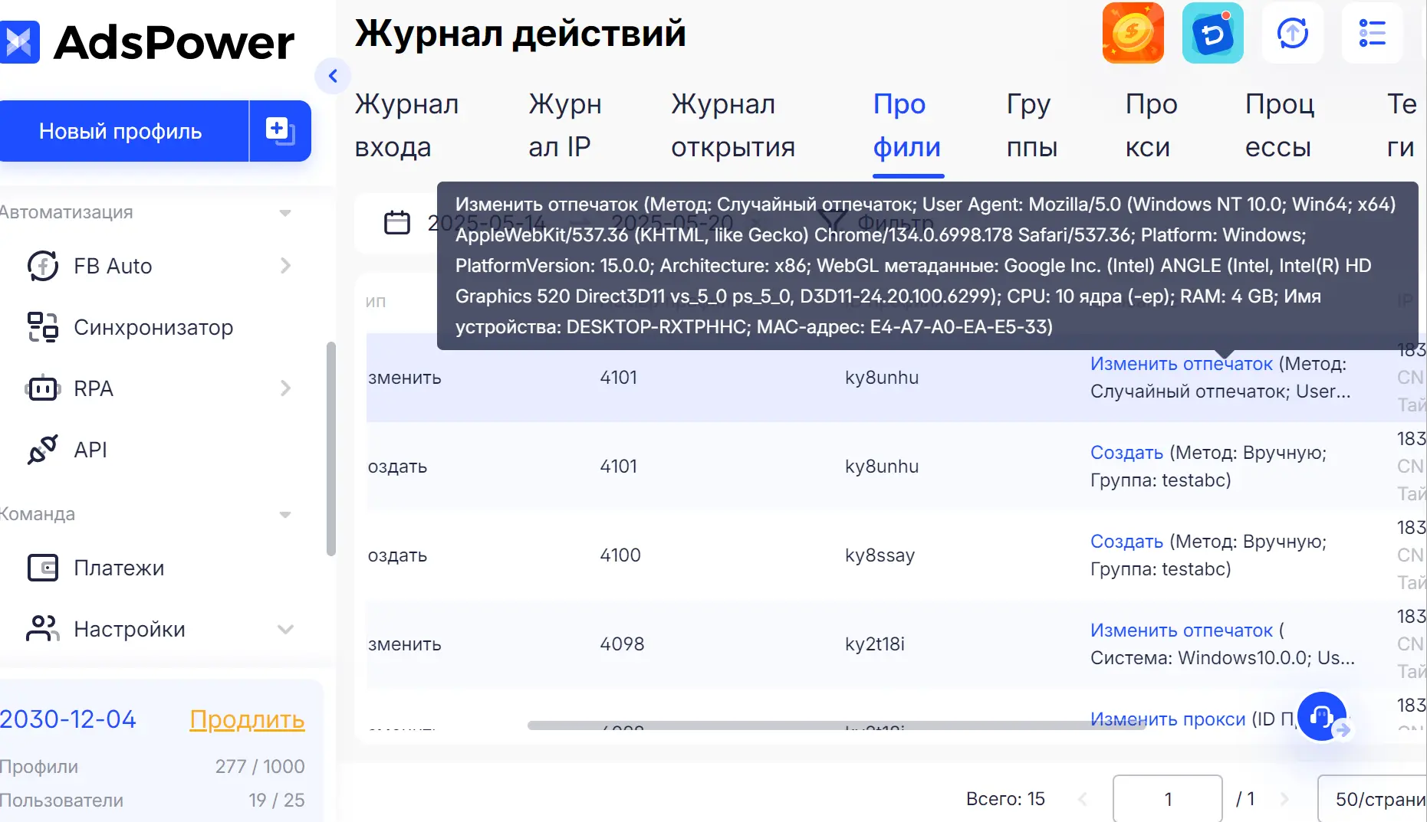Click the 2030-12-04 expiry date
The height and width of the screenshot is (822, 1427).
pos(67,719)
